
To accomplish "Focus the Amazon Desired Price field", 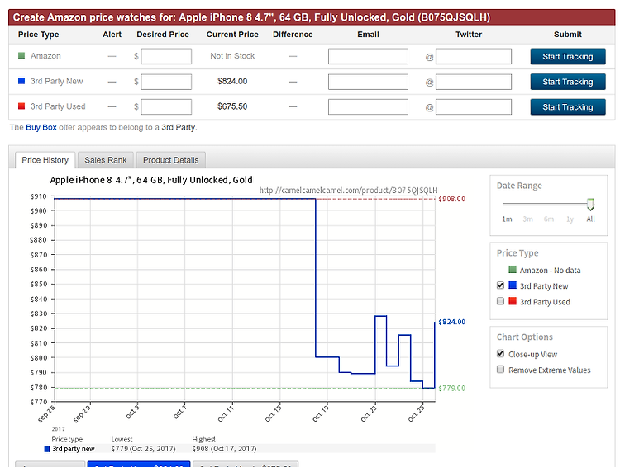I will [166, 56].
